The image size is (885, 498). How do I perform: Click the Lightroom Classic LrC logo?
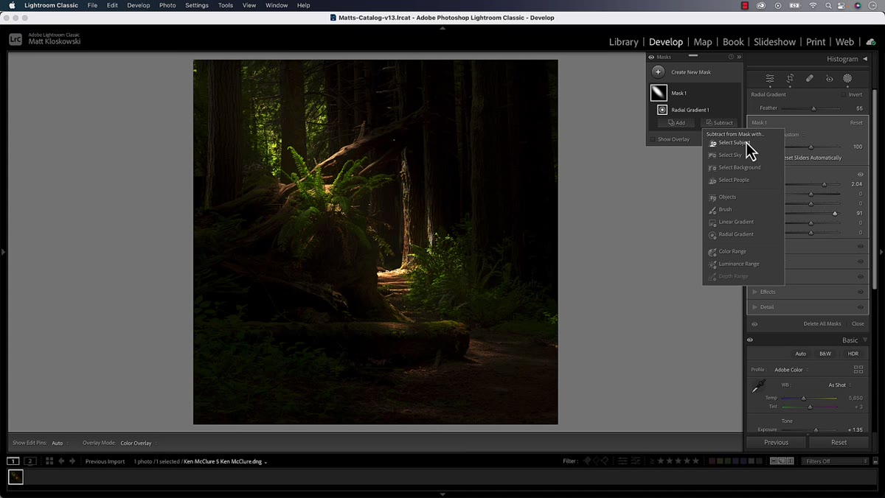(x=15, y=40)
